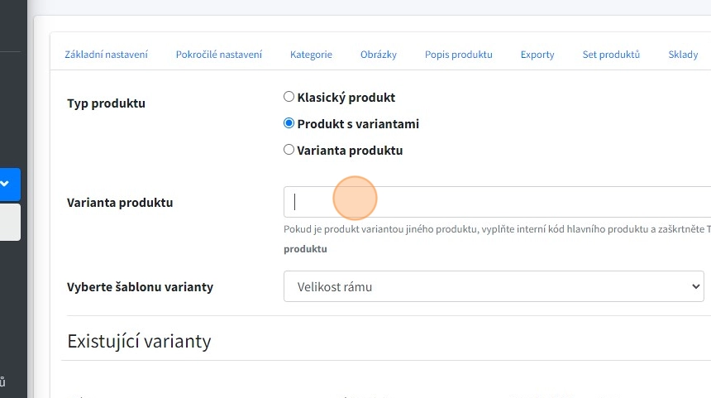Choose the Produkt s variantami radio option
Viewport: 711px width, 398px height.
[289, 123]
